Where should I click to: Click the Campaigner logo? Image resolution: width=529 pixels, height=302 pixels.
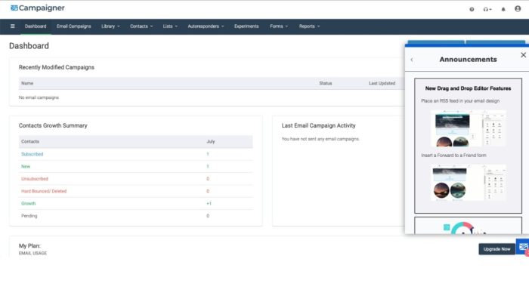click(38, 8)
